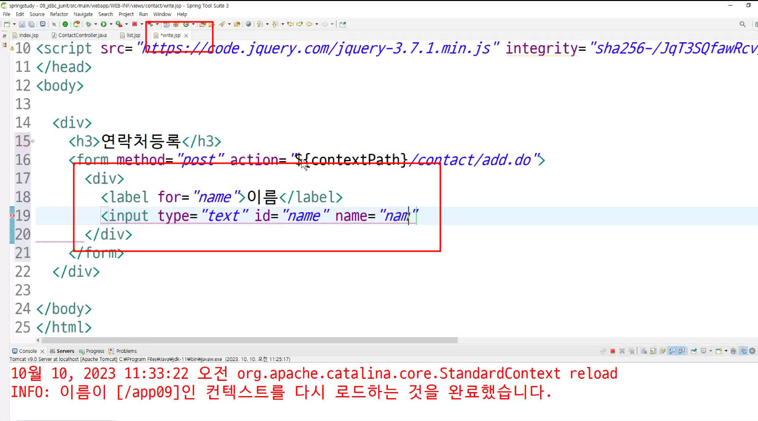Click the New file toolbar icon
This screenshot has height=421, width=758.
pos(7,24)
